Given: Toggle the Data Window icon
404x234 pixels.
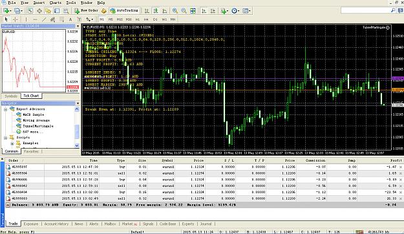Looking at the screenshot, I should [39, 10].
